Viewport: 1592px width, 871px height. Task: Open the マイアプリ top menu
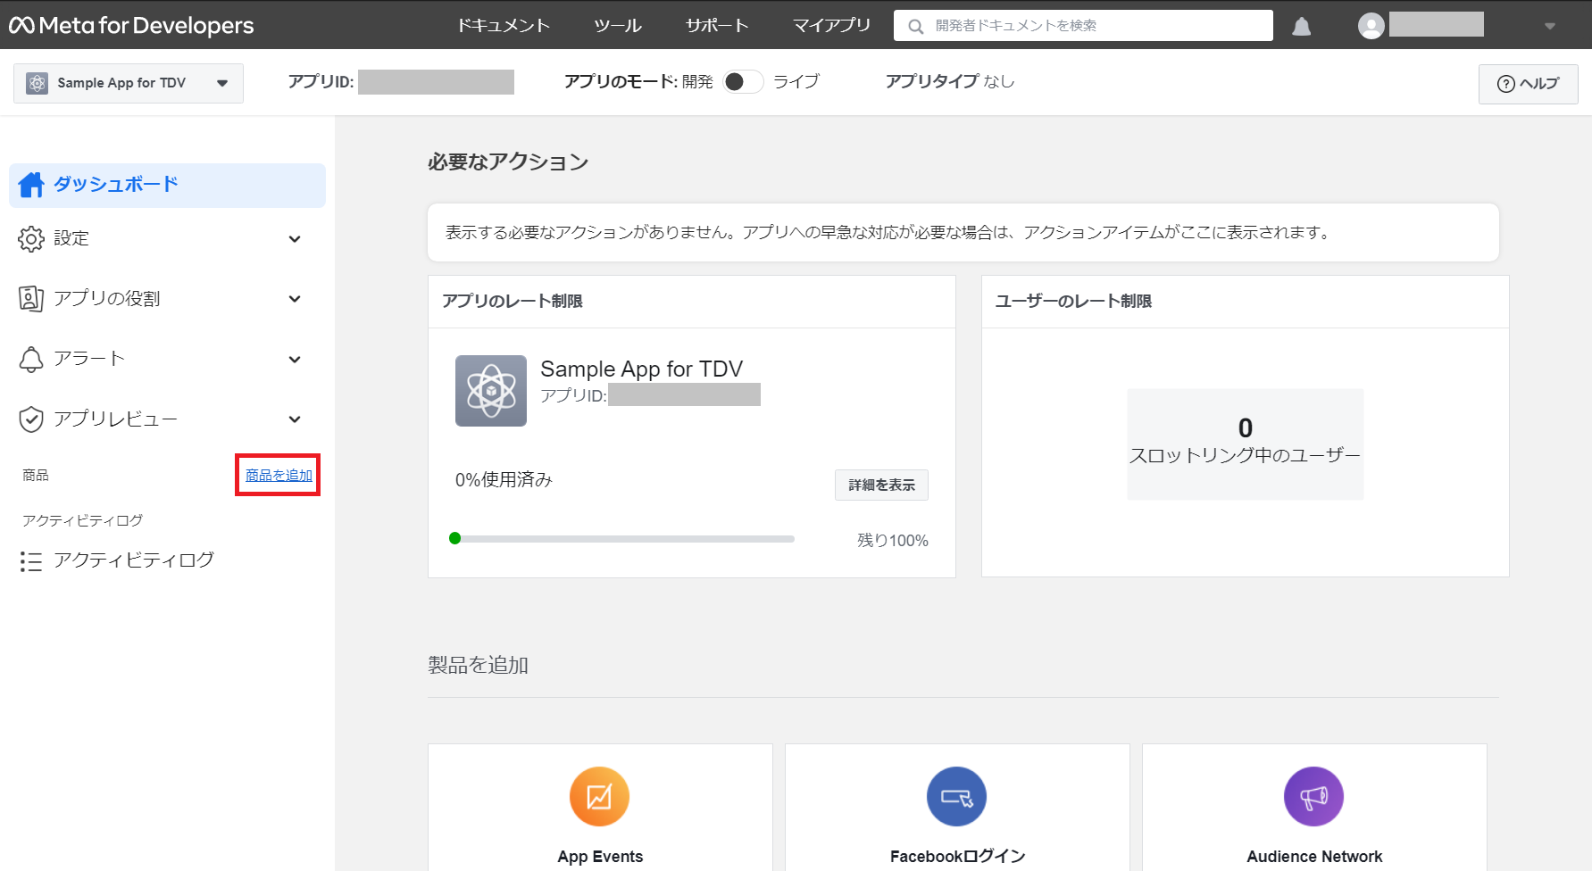(832, 26)
